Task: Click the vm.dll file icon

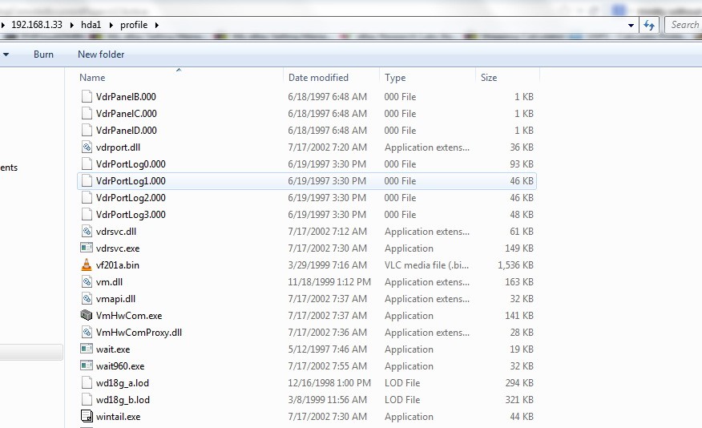Action: pos(87,282)
